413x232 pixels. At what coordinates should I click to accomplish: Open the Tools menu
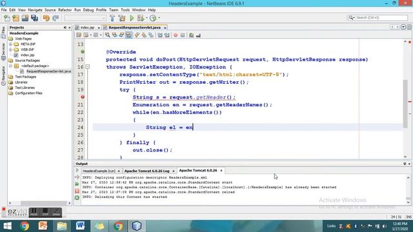[x=125, y=10]
